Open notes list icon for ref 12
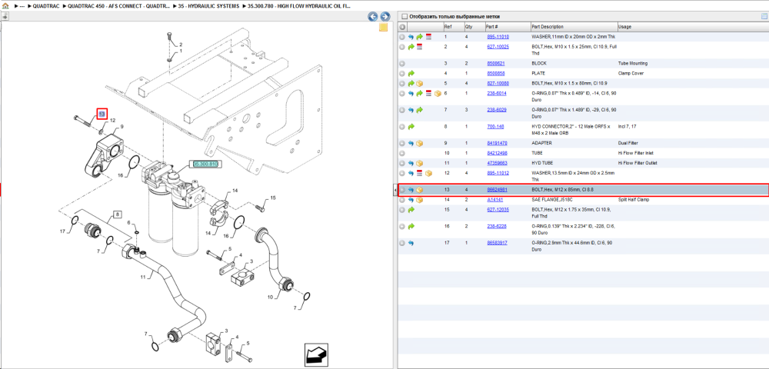The image size is (769, 369). coord(420,173)
